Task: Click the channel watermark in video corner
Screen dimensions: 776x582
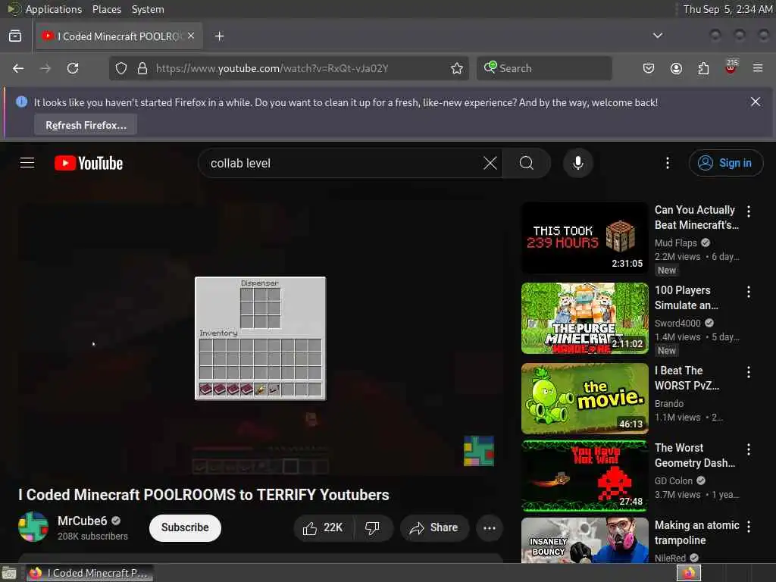Action: (x=479, y=451)
